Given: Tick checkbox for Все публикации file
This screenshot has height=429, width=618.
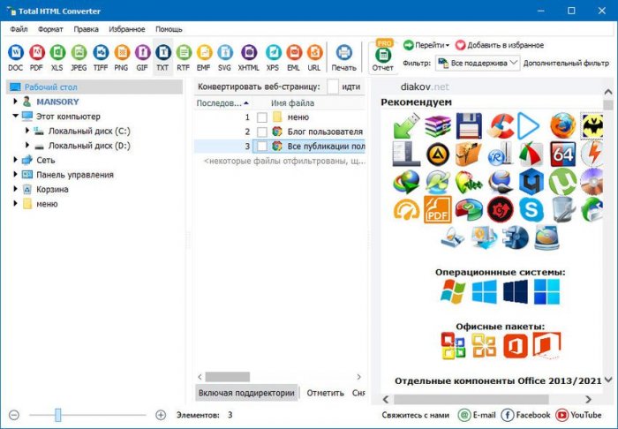Looking at the screenshot, I should click(261, 147).
